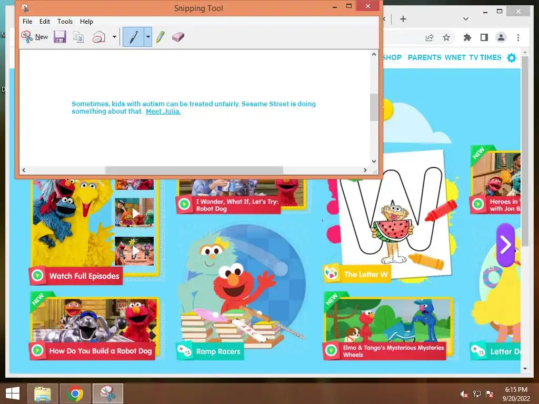Open the Chrome Extensions puzzle icon
The image size is (539, 404).
tap(467, 37)
